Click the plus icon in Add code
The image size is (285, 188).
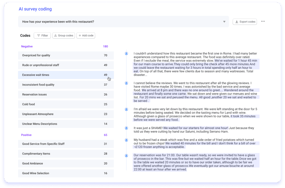[x=80, y=36]
